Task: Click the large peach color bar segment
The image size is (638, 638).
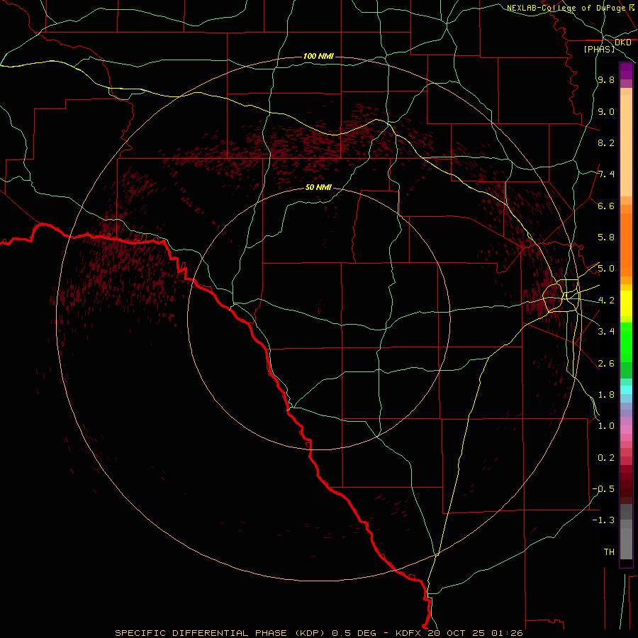Action: pos(626,145)
